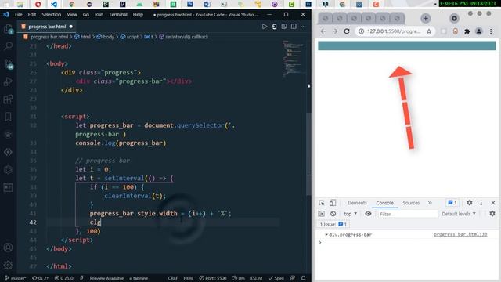
Task: Toggle ESLint in the status bar
Action: [256, 278]
